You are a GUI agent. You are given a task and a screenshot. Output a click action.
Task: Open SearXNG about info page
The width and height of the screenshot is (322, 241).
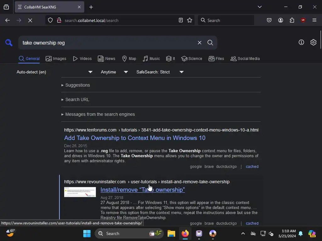pos(301,42)
